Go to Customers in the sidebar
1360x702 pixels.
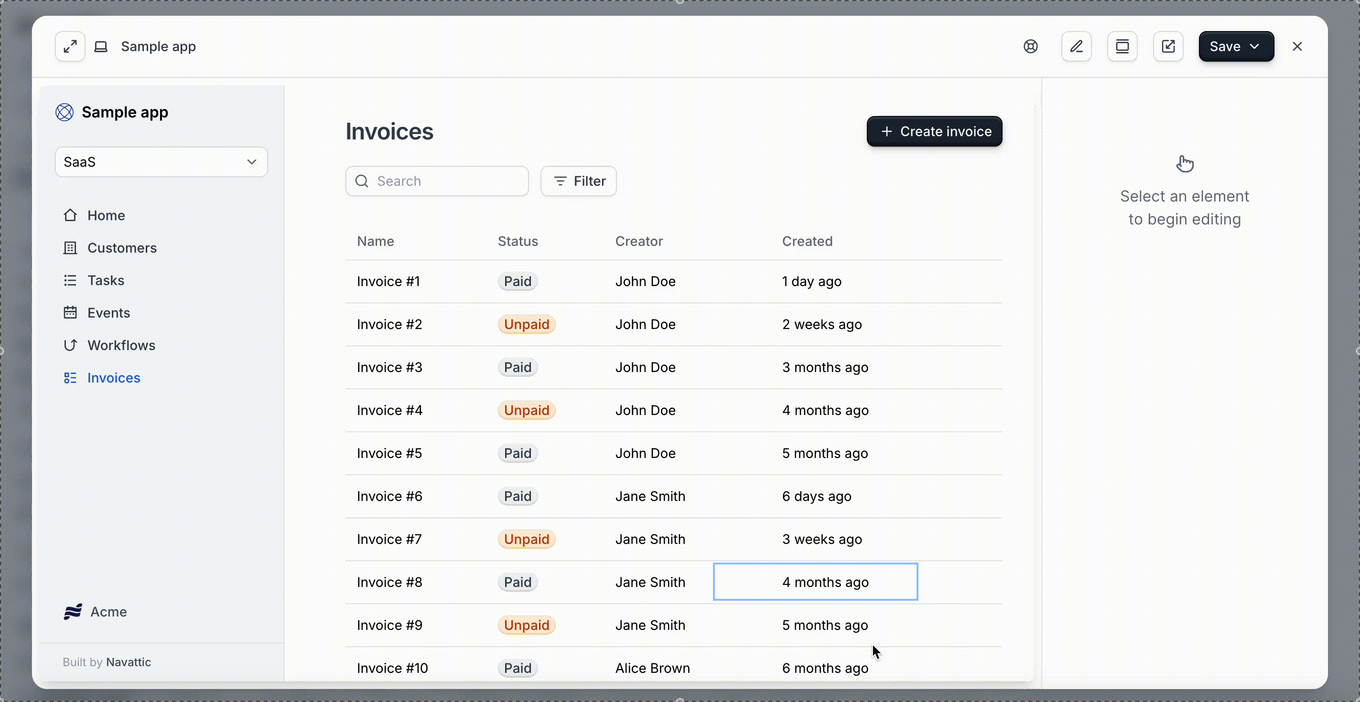[x=121, y=248]
